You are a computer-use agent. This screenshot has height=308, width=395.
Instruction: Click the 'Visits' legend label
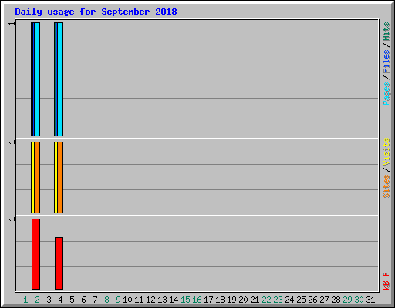click(386, 152)
